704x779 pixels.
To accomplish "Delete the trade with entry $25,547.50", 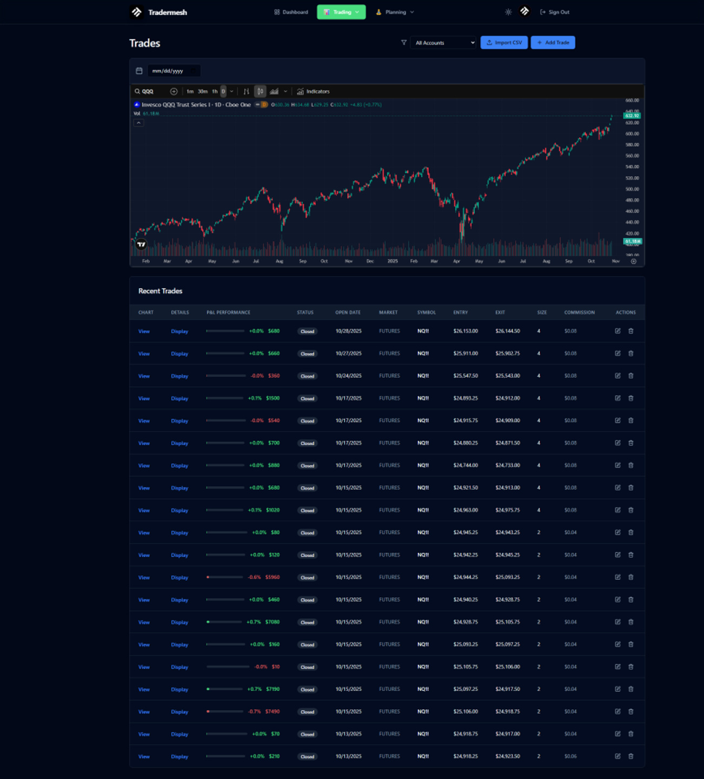I will [630, 376].
